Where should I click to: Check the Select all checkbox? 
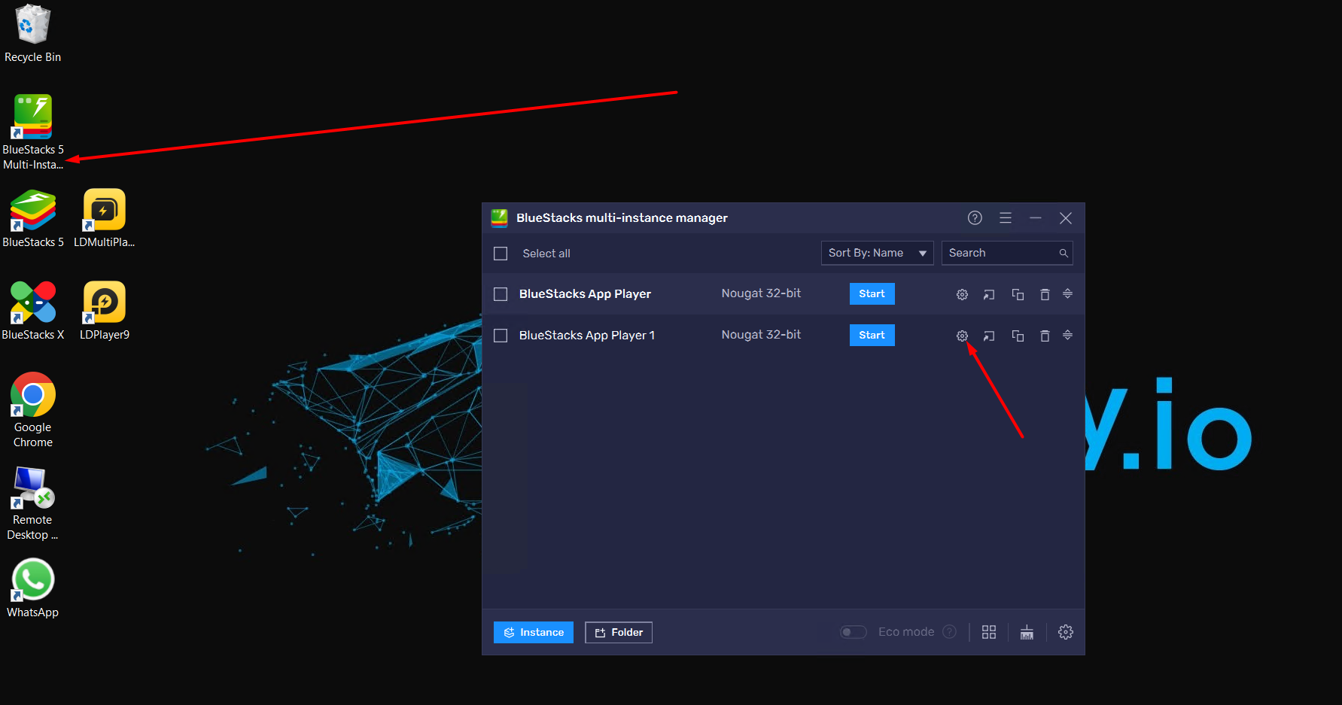(501, 254)
